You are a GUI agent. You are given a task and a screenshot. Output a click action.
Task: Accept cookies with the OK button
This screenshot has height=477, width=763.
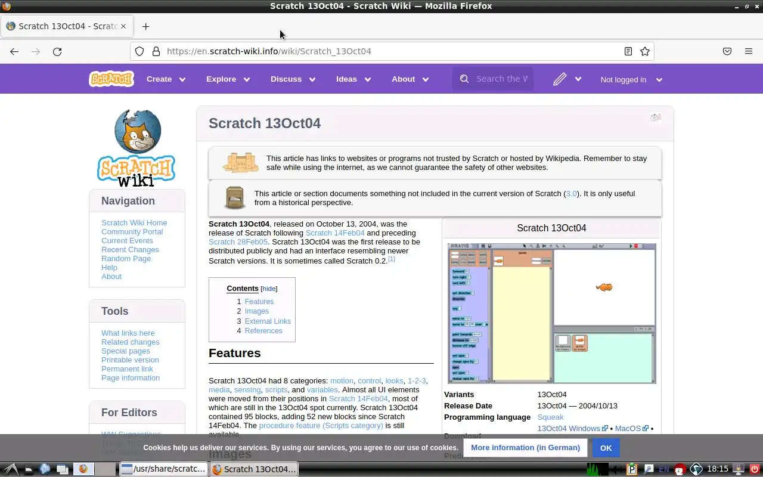606,448
